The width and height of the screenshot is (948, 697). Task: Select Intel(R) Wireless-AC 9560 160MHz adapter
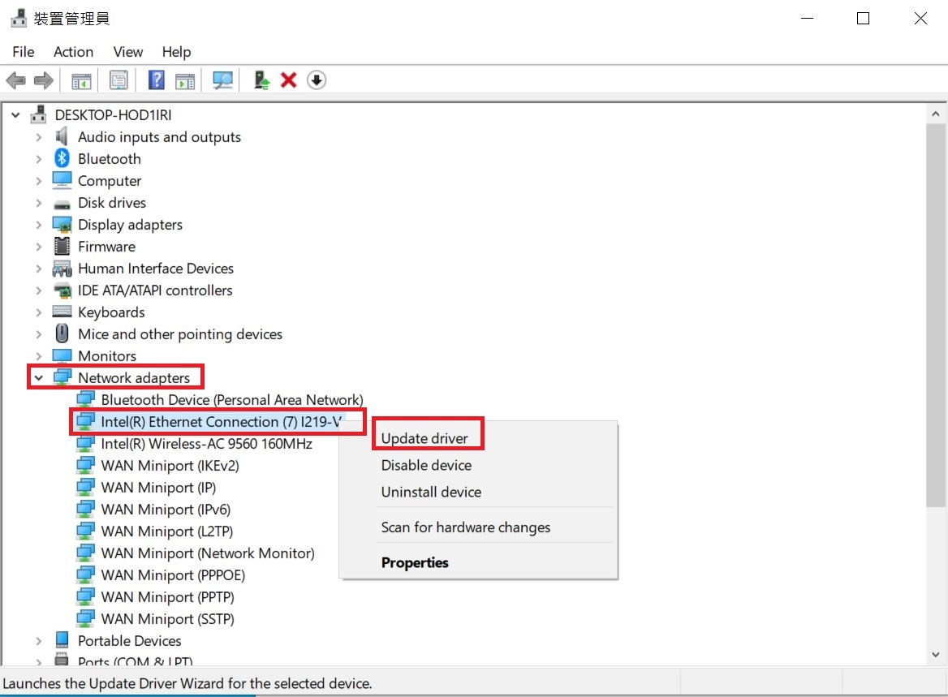pos(206,444)
